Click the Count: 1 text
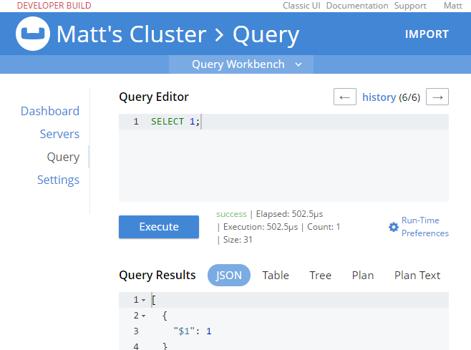471x350 pixels. click(324, 227)
